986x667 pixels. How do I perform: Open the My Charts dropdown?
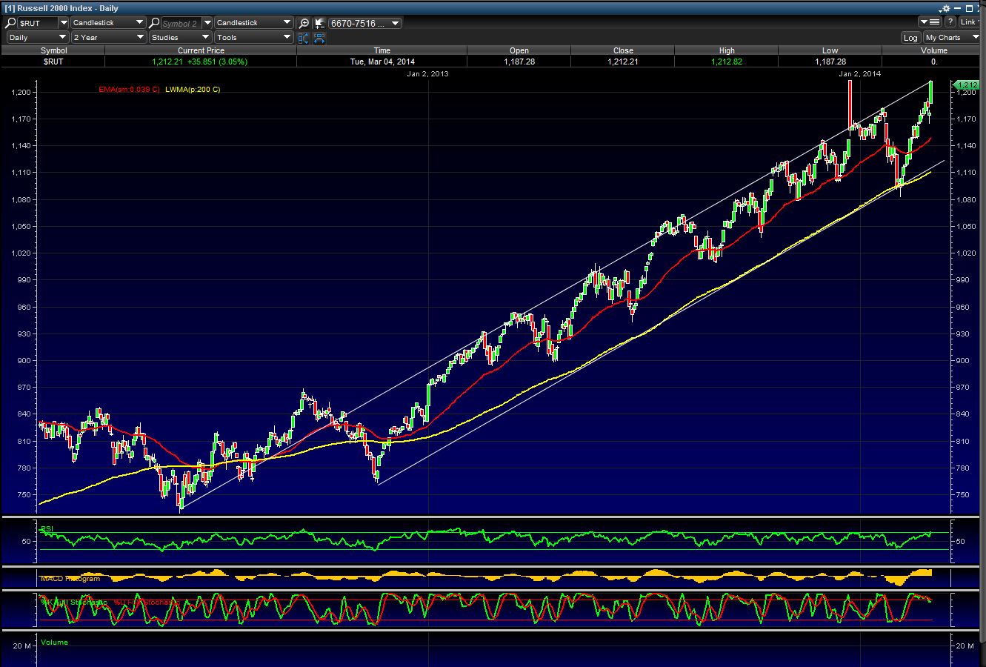(953, 38)
